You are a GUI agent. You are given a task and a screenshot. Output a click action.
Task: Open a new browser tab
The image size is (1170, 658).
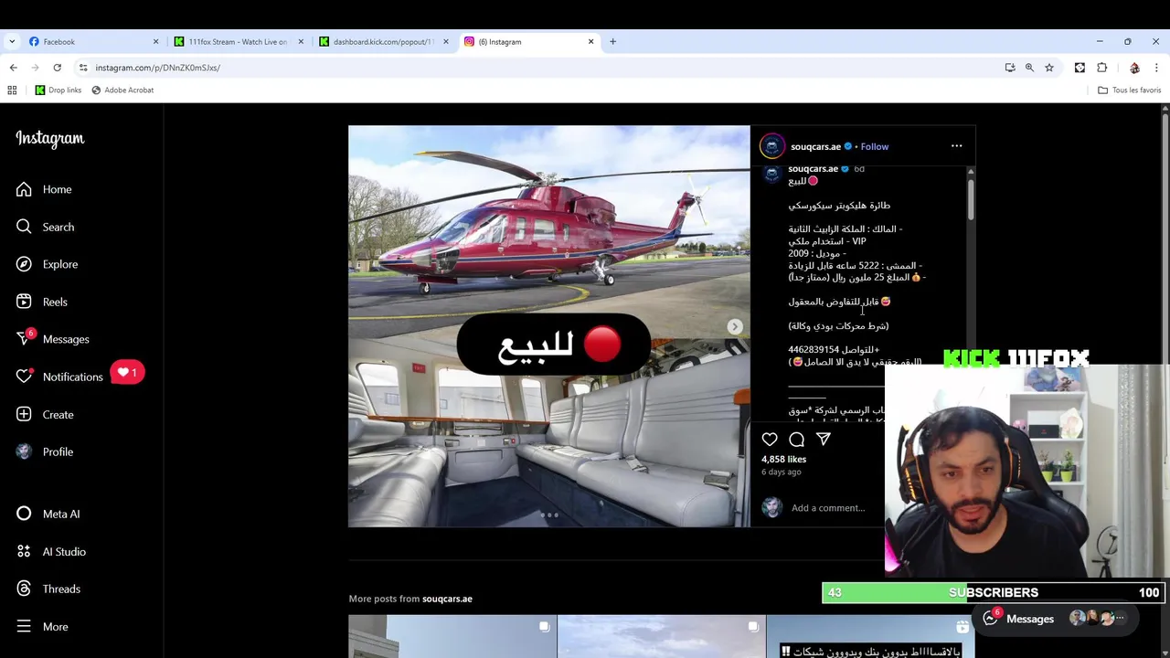[612, 41]
